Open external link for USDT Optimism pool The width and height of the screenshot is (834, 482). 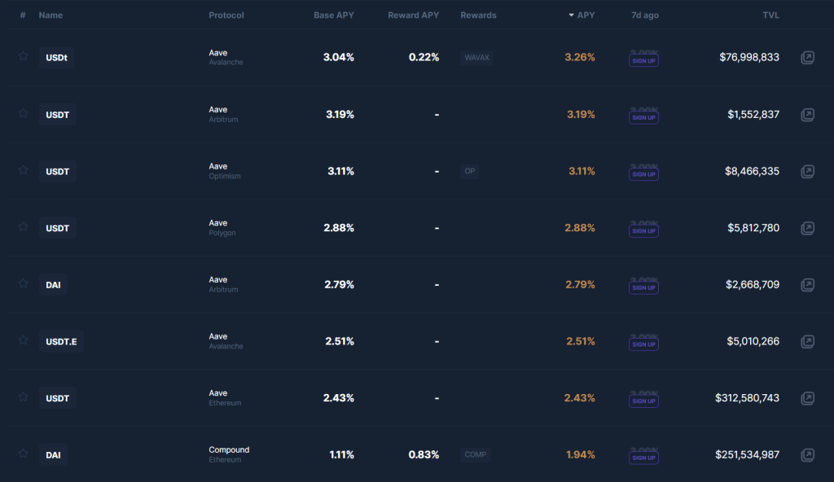coord(807,171)
